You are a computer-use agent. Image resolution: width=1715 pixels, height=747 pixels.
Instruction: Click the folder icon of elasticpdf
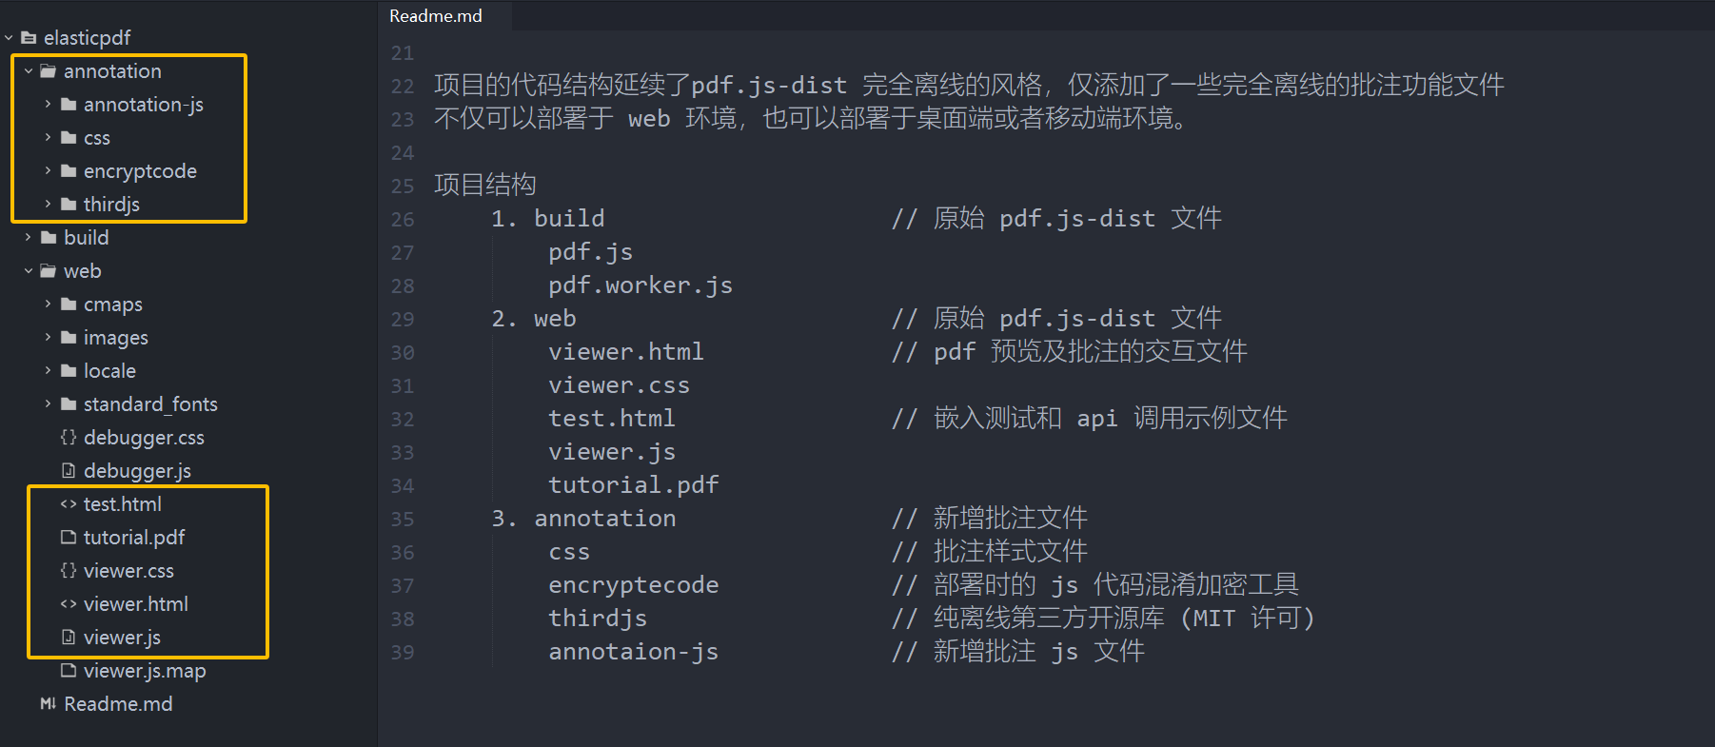27,37
